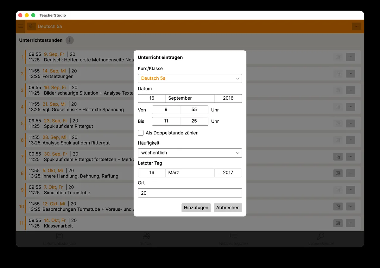
Task: Switch to the Schüler bottom tab
Action: pos(146,239)
